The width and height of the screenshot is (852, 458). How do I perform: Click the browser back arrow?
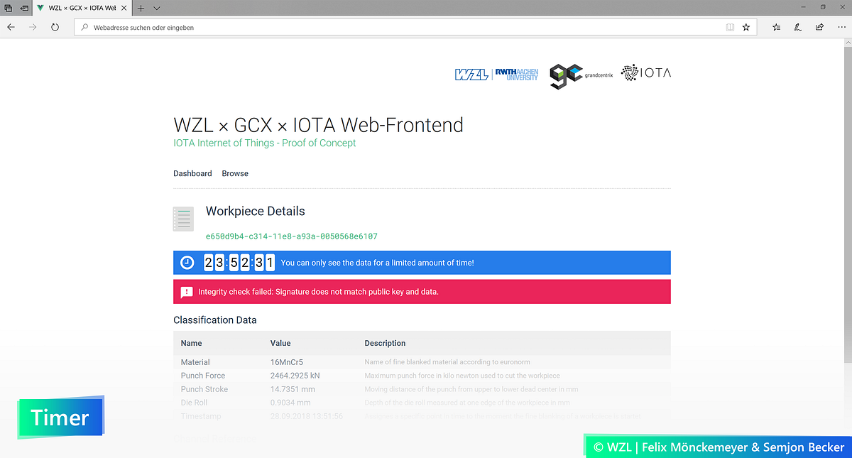11,27
